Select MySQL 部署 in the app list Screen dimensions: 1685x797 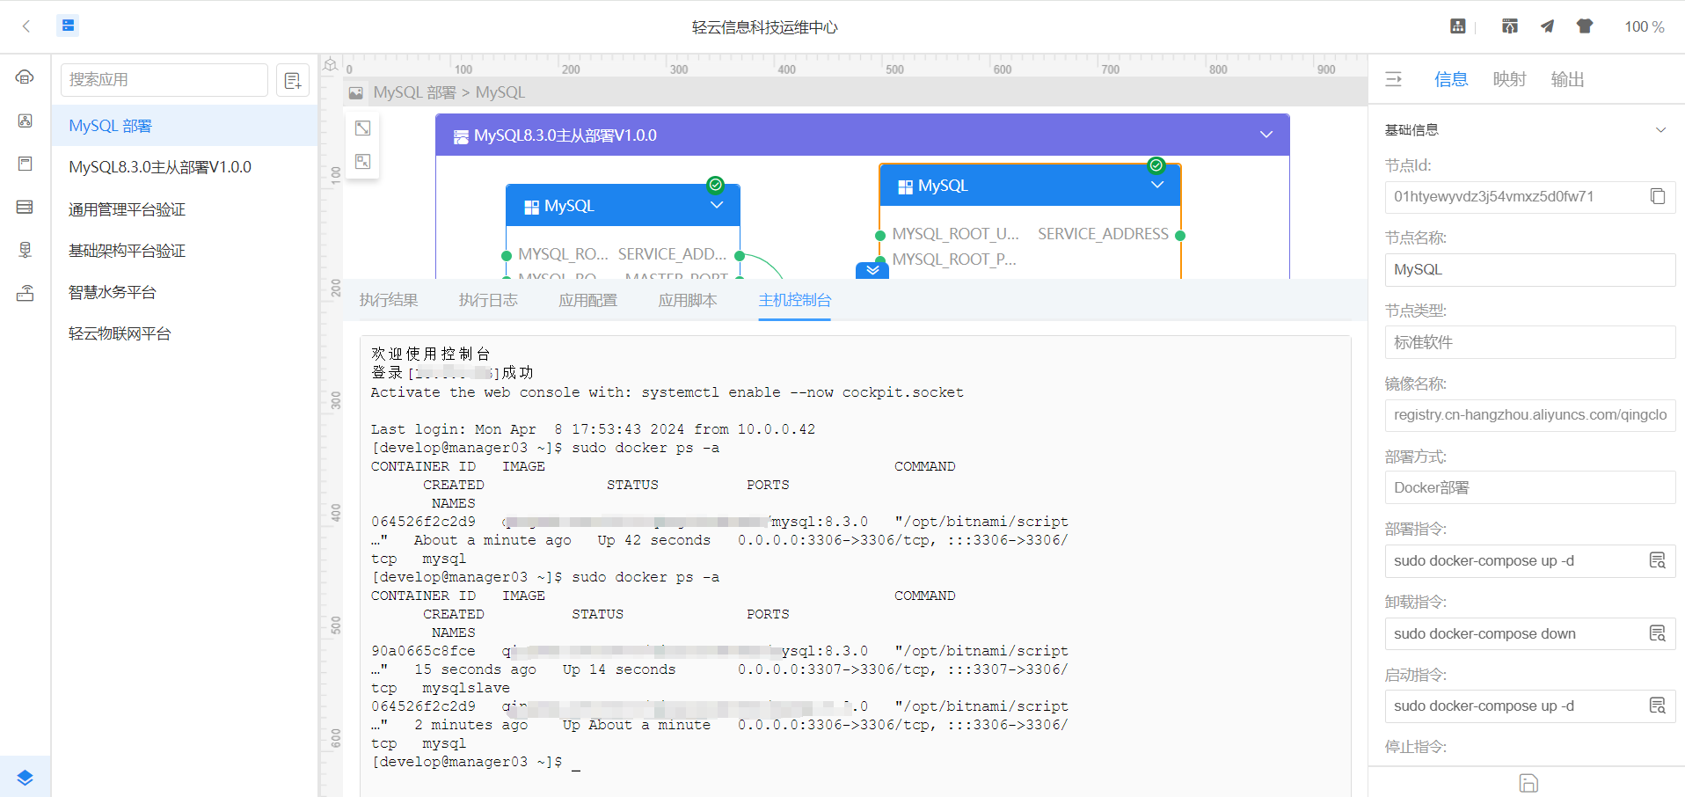click(x=185, y=126)
